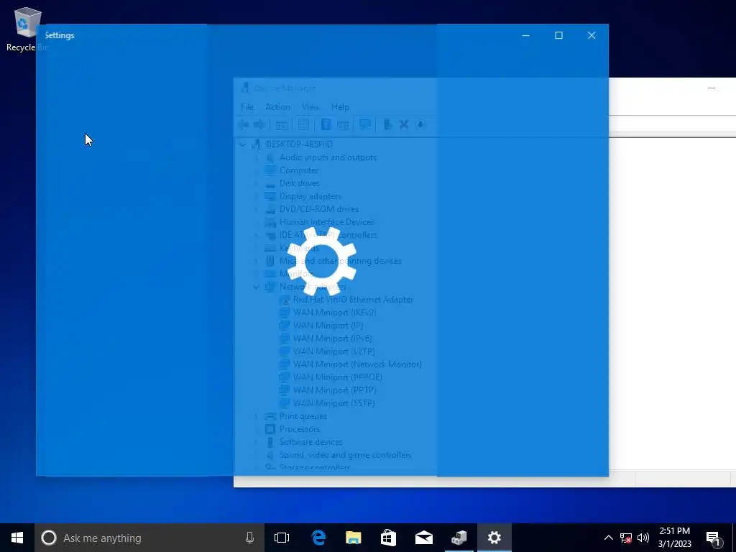Show hidden system tray icons
Image resolution: width=736 pixels, height=552 pixels.
click(x=608, y=538)
